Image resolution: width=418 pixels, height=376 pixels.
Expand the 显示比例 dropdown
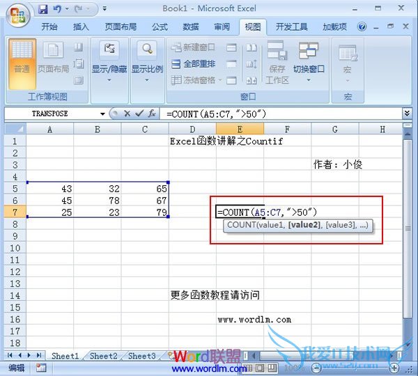(x=147, y=63)
